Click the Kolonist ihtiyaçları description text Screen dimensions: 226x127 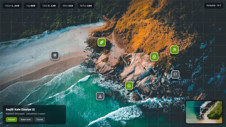[25, 114]
